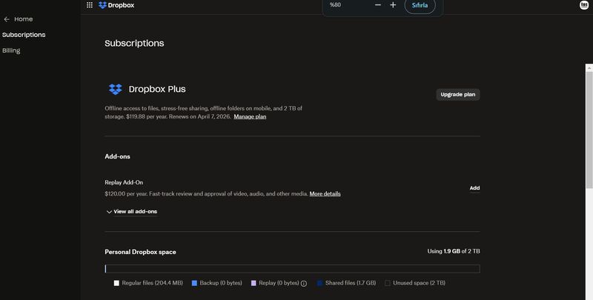Screen dimensions: 593x300
Task: Click the Dropbox Plus title text
Action: [x=157, y=89]
